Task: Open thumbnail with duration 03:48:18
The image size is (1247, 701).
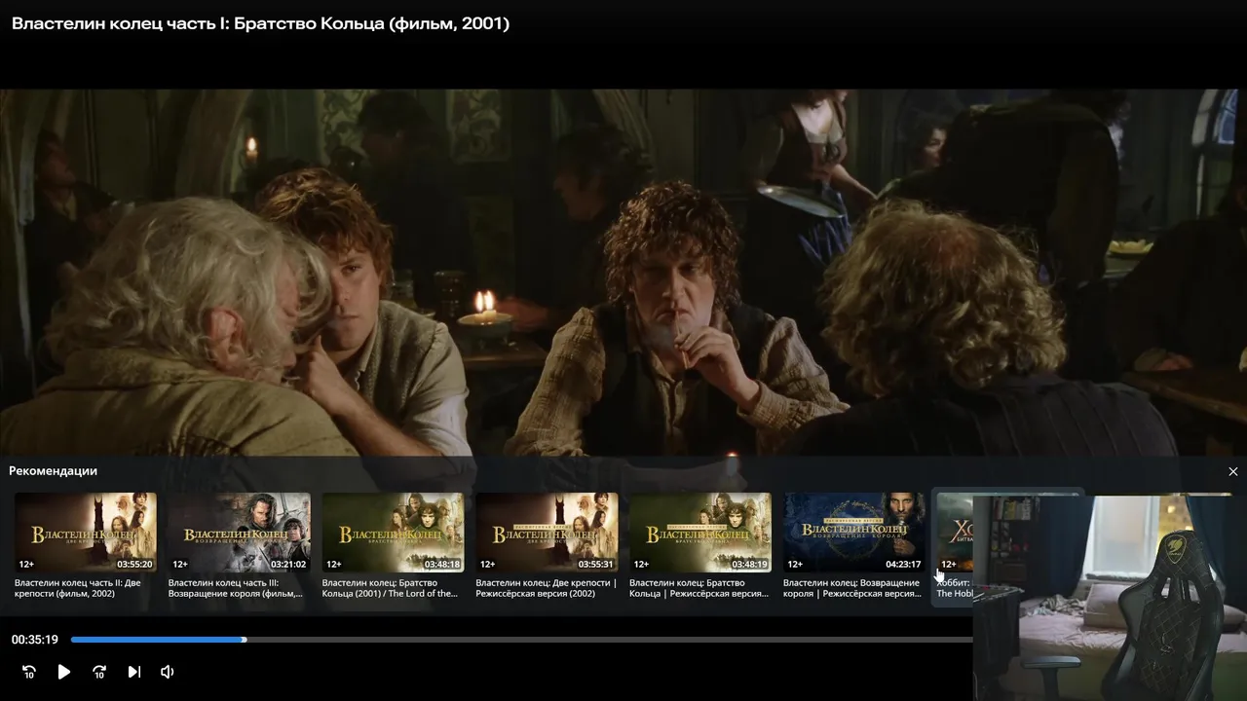Action: point(393,533)
